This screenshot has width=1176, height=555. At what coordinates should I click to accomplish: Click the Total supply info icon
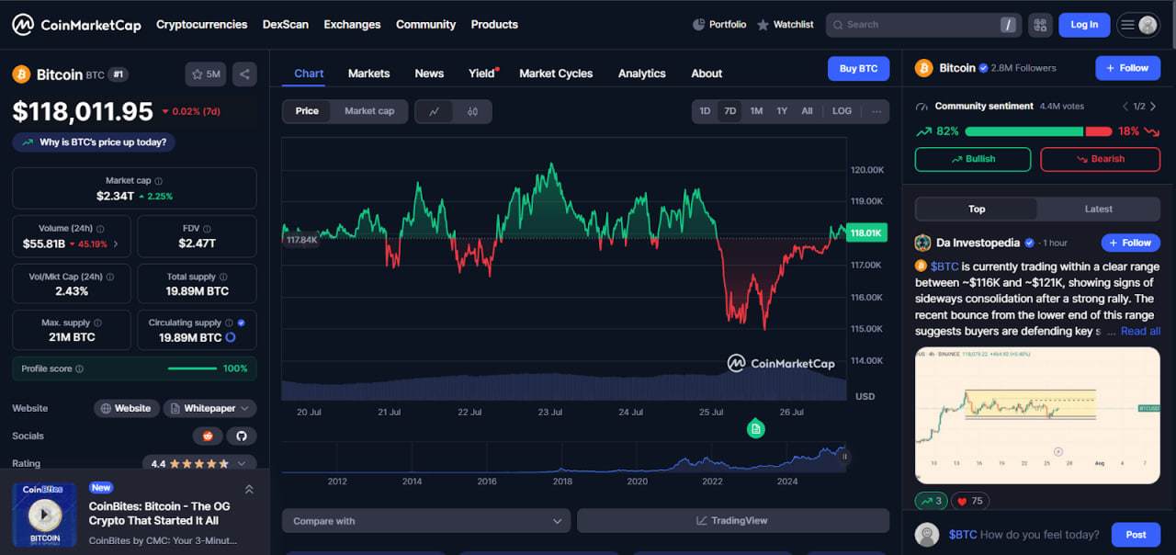[x=224, y=277]
